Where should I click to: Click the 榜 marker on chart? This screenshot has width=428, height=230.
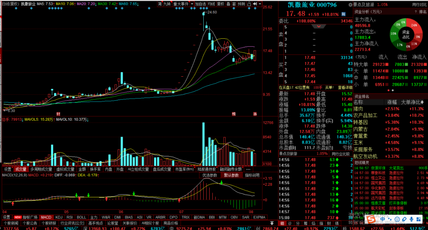click(x=234, y=114)
